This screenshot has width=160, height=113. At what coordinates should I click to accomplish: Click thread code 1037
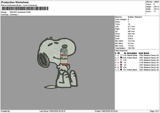141,65
